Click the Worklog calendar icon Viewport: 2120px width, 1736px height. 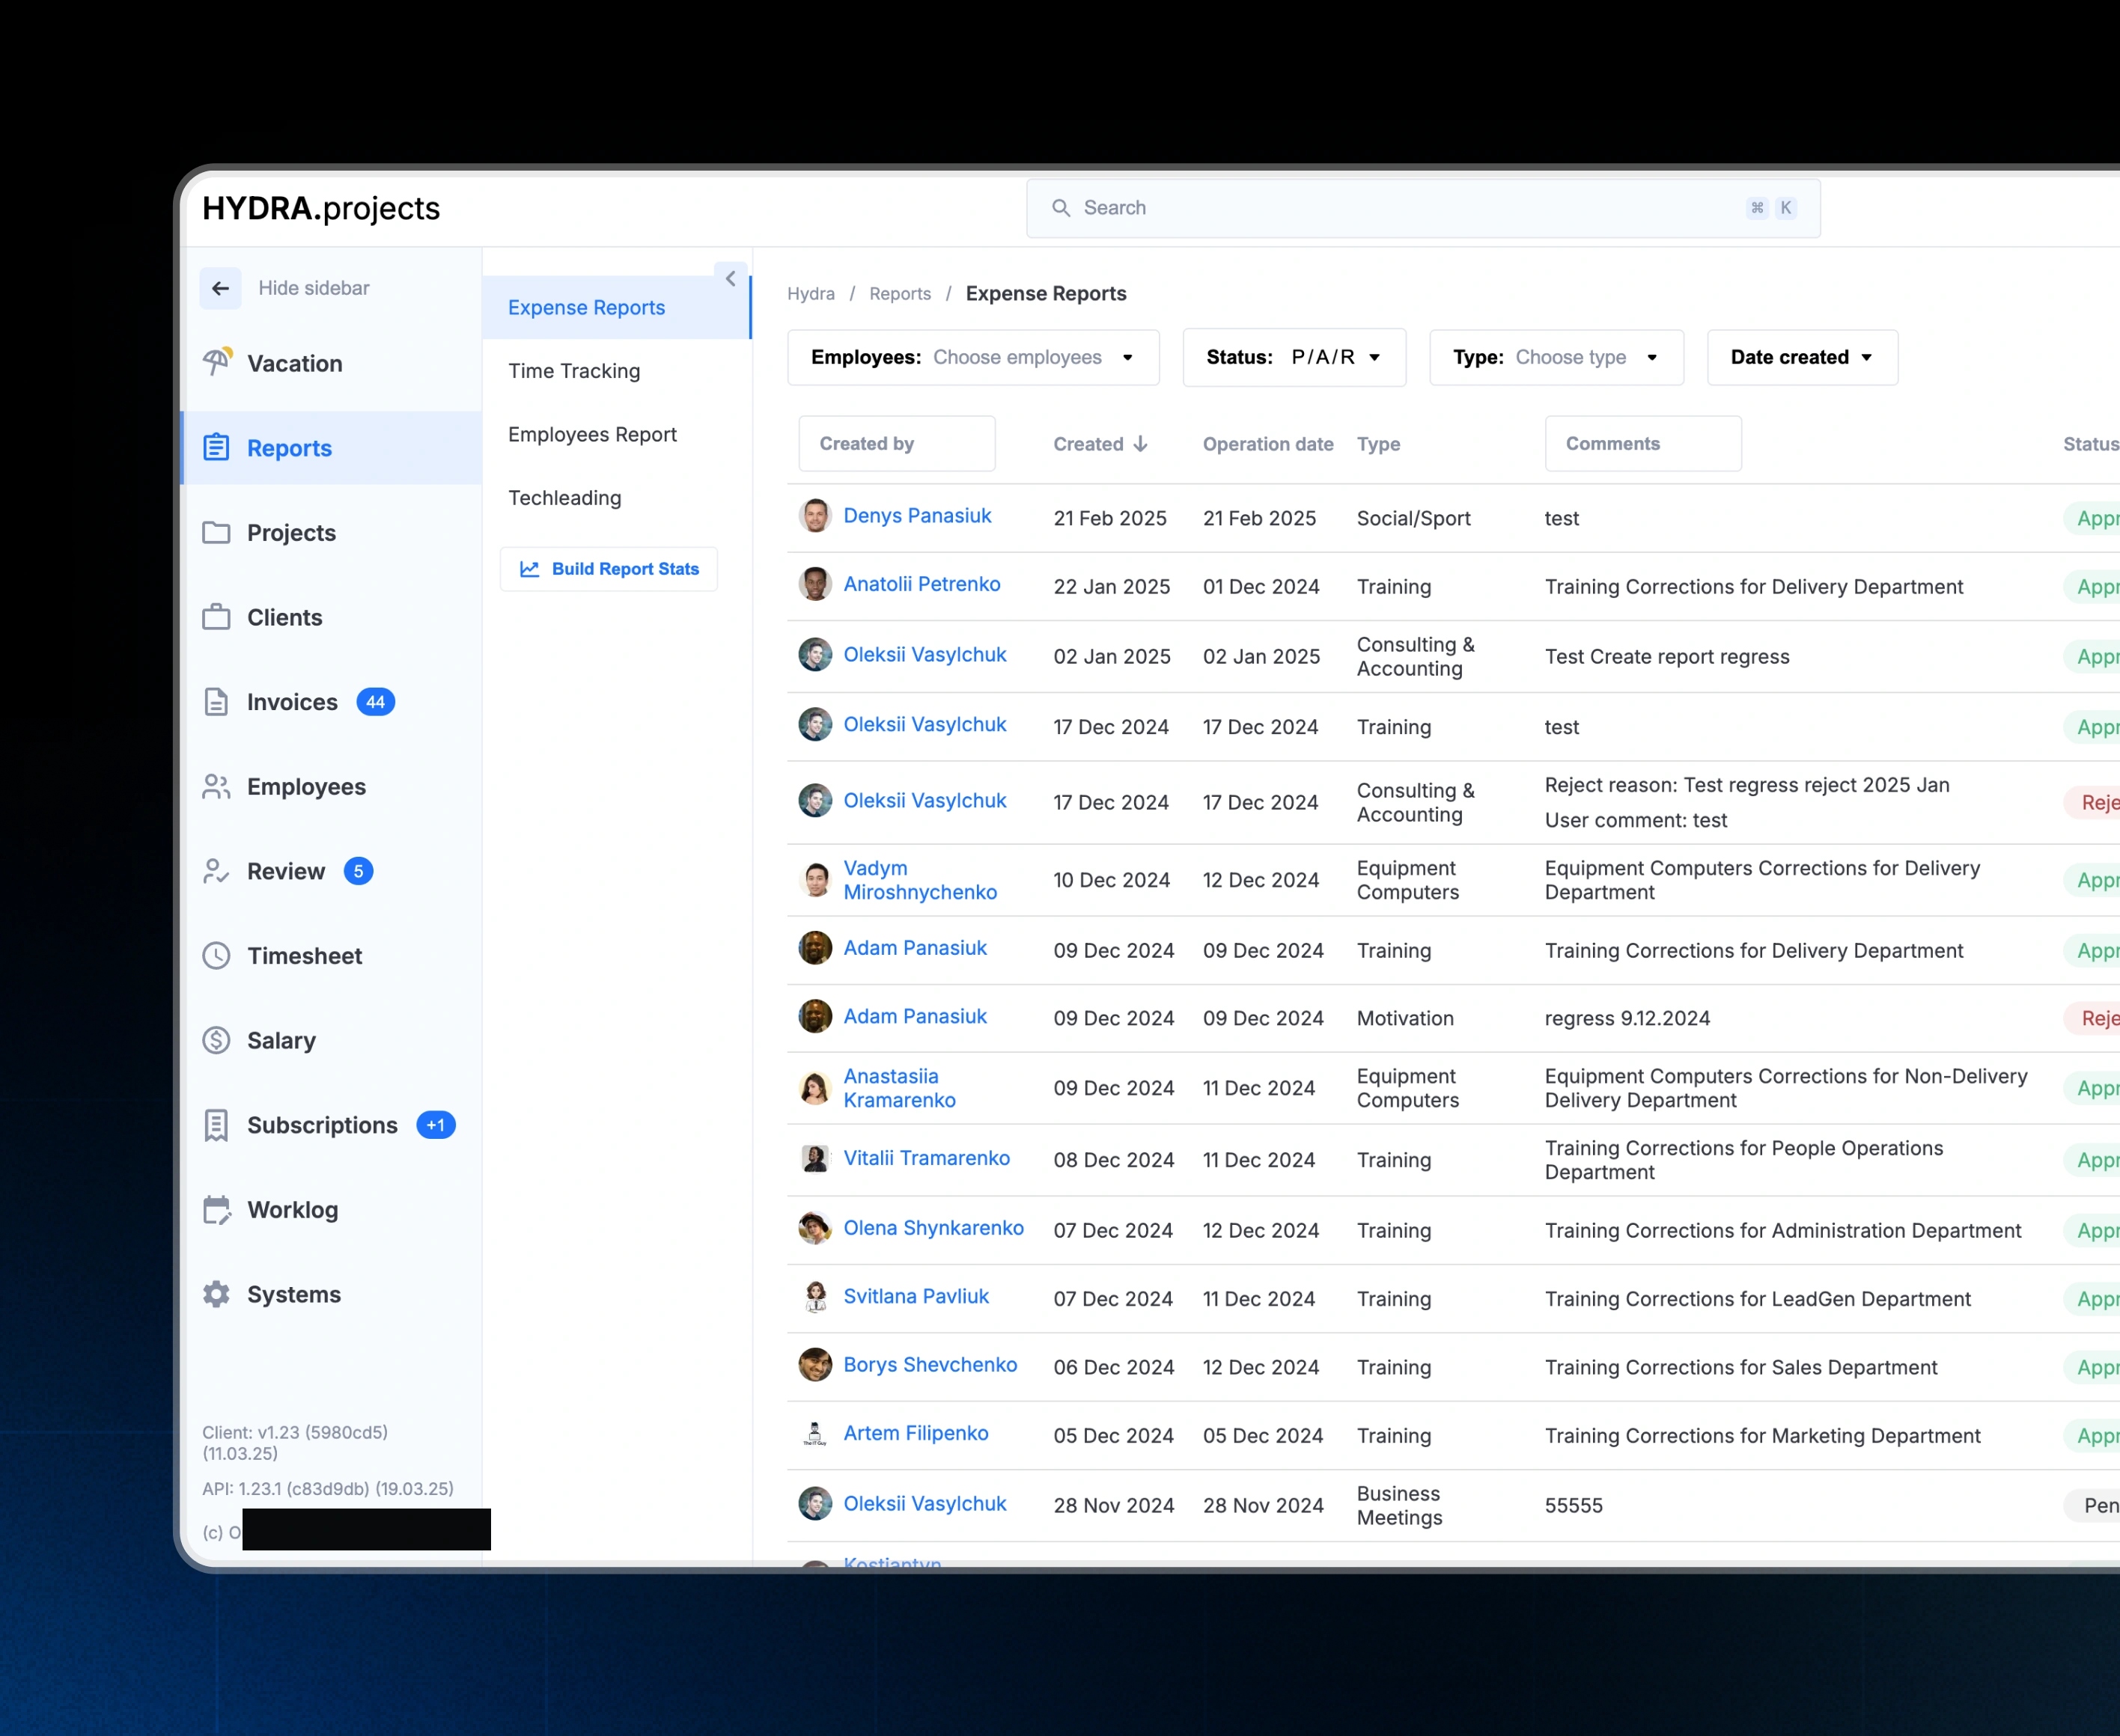[216, 1210]
